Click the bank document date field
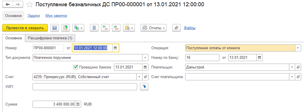The image size is (304, 112). [242, 58]
